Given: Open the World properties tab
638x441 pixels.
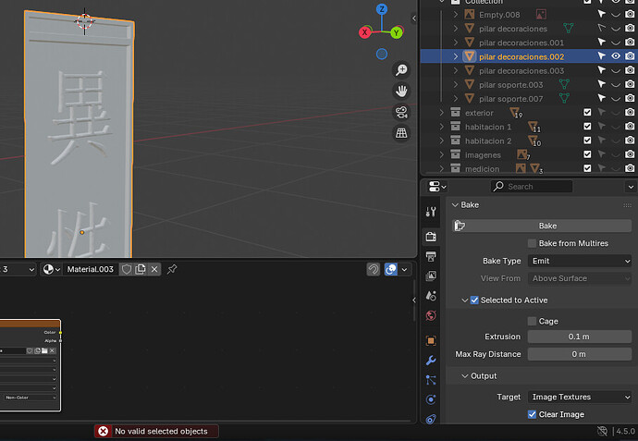Looking at the screenshot, I should pyautogui.click(x=431, y=315).
